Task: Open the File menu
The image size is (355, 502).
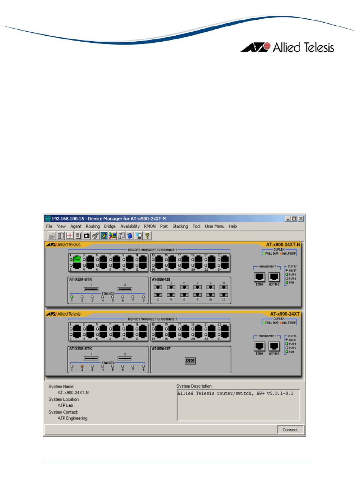Action: 49,226
